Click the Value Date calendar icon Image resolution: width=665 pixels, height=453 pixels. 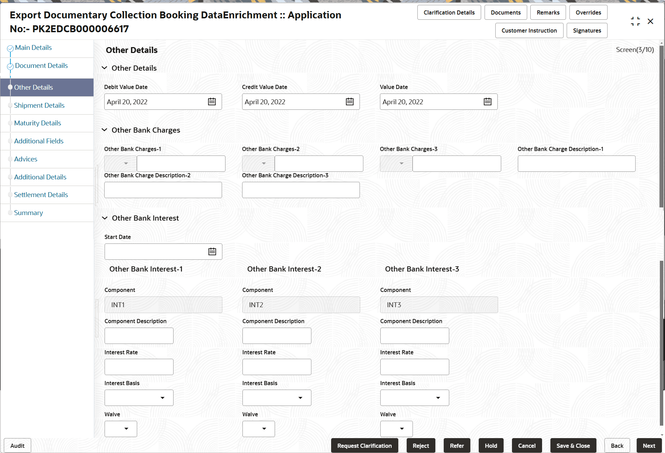click(x=487, y=102)
